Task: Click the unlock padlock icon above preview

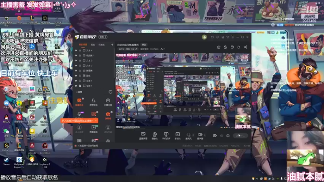Action: (225, 47)
